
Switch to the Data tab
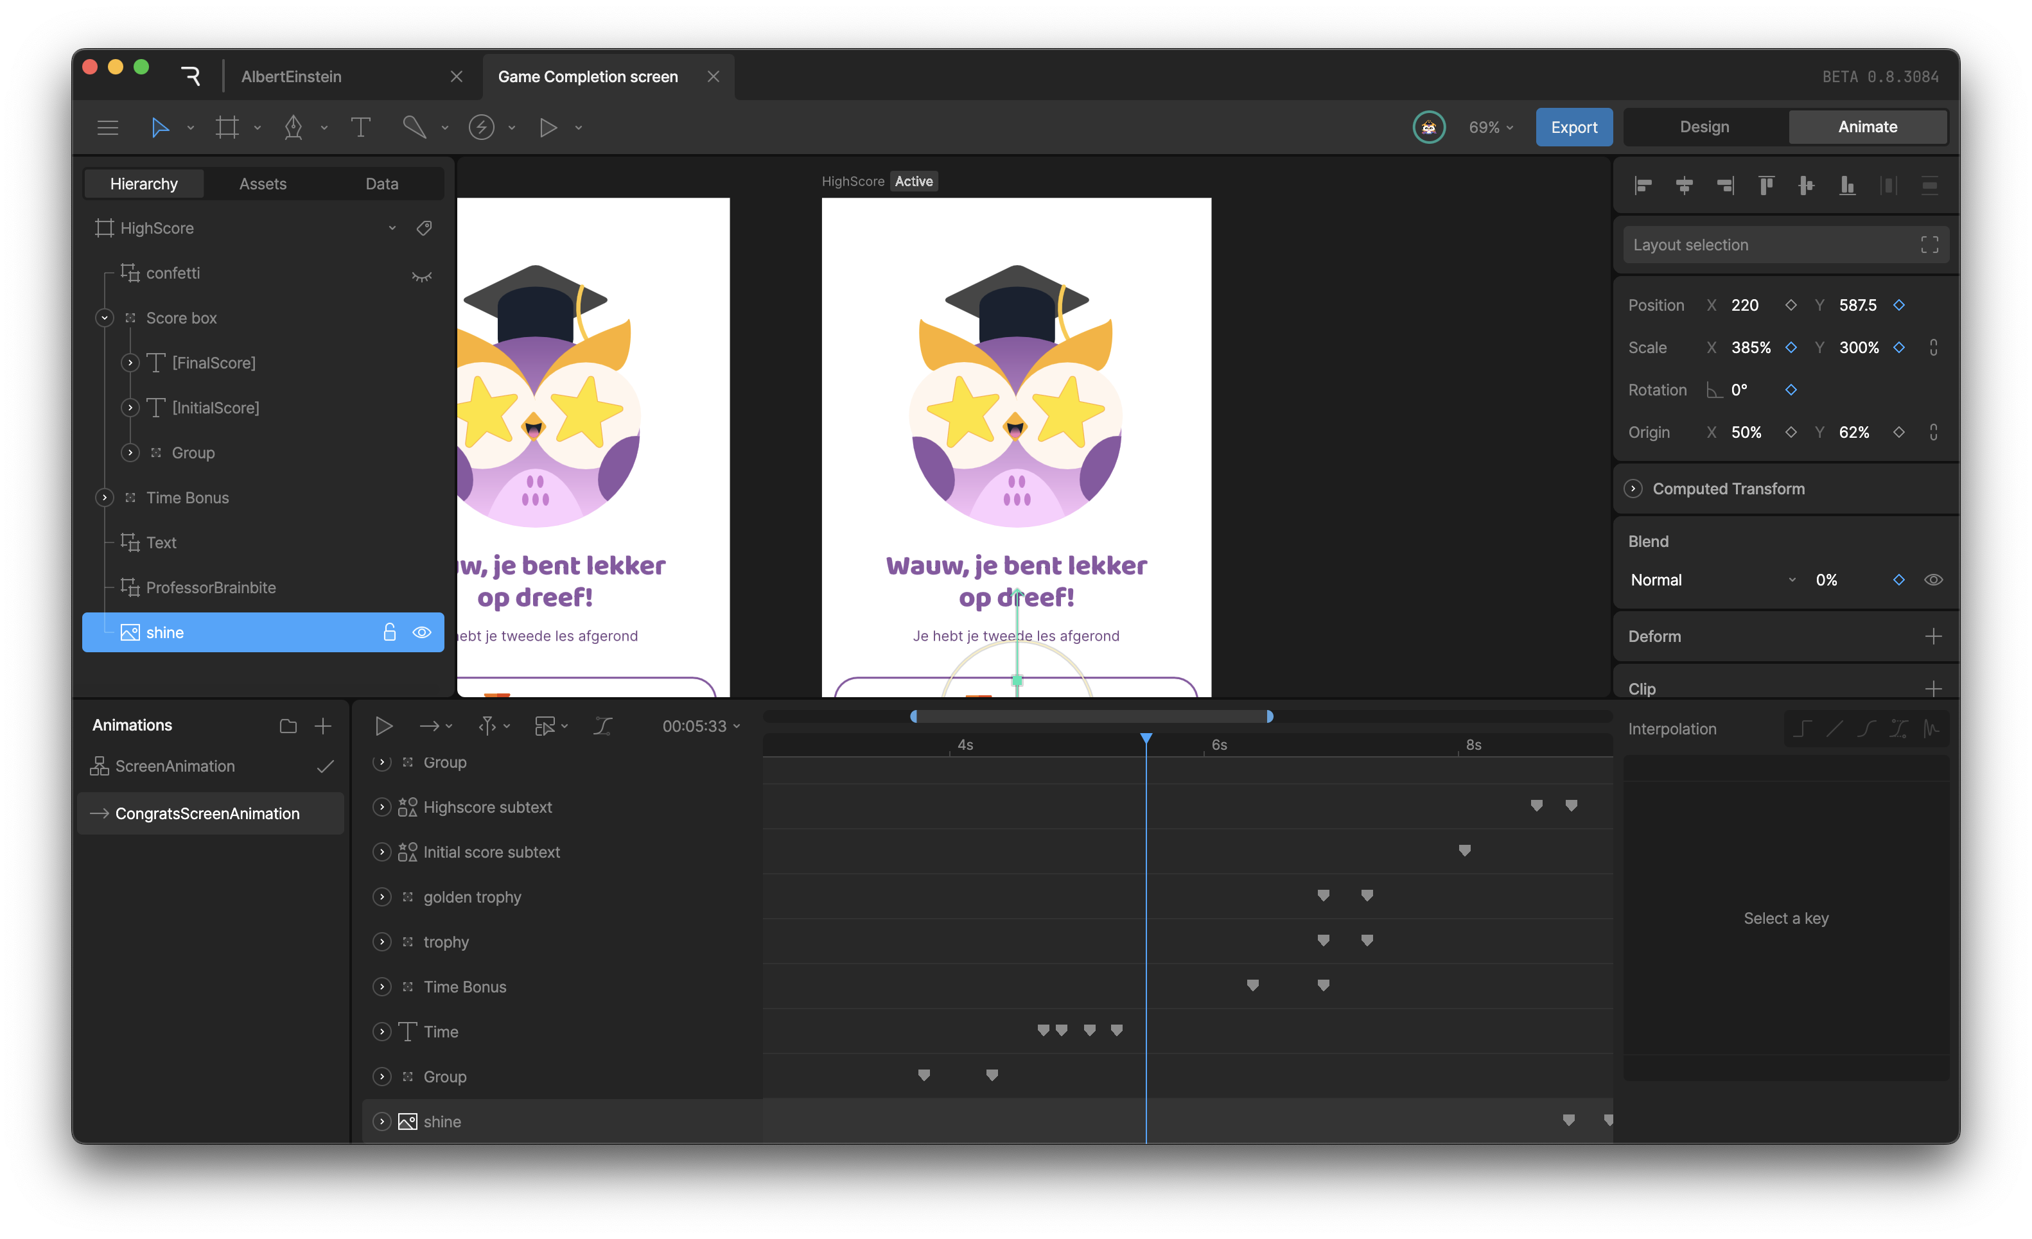coord(382,184)
